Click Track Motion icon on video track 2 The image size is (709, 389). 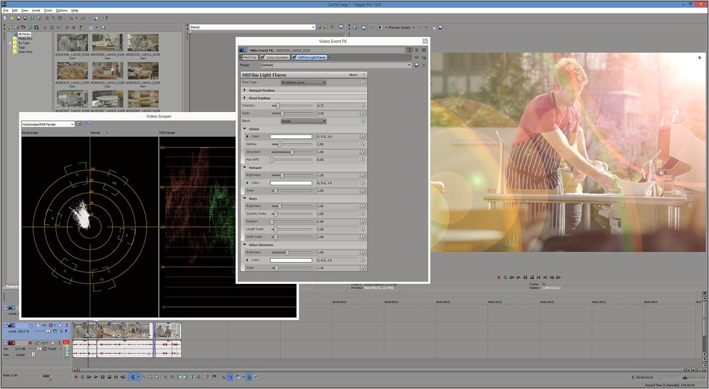pyautogui.click(x=37, y=325)
